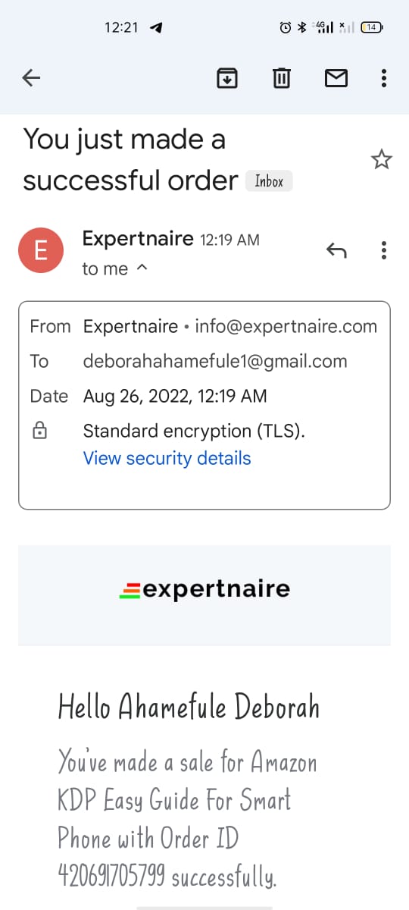
Task: Tap the battery indicator in status bar
Action: pos(372,27)
